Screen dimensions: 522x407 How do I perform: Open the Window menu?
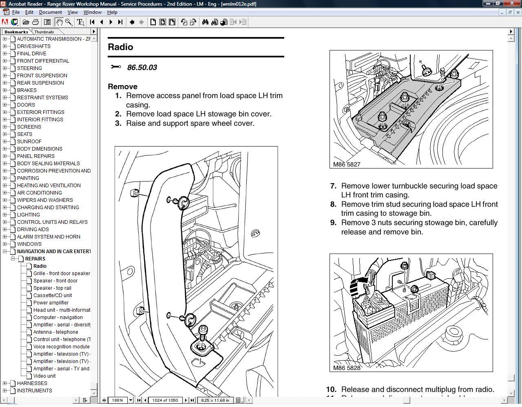[x=92, y=12]
